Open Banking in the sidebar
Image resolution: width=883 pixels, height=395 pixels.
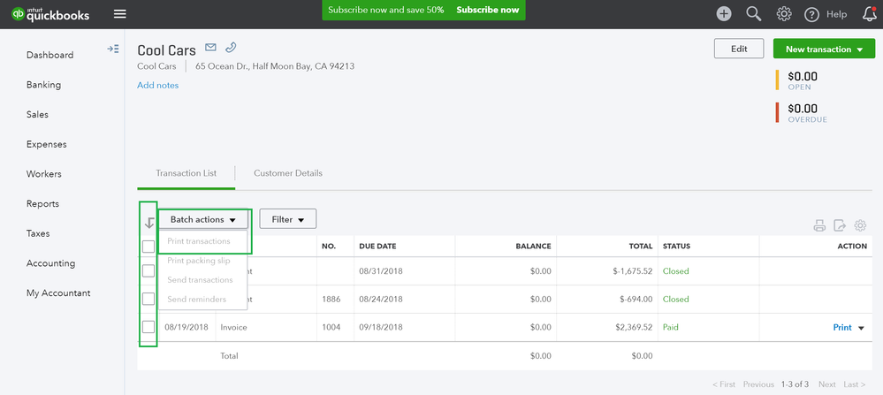44,85
